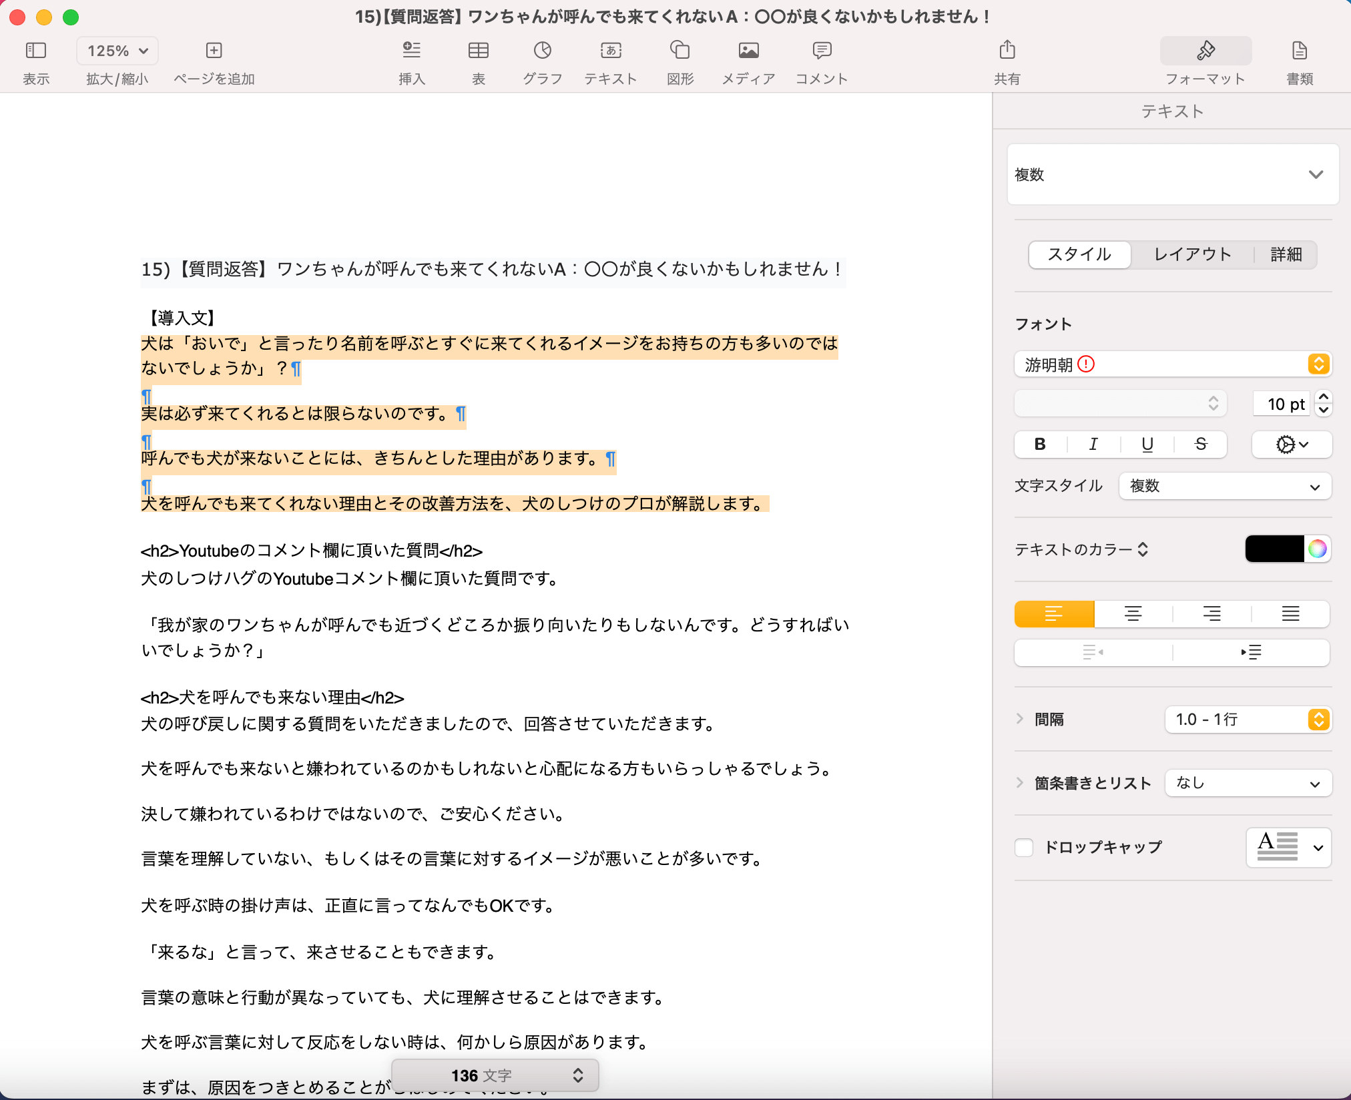Click the 共有 share icon
The width and height of the screenshot is (1351, 1100).
tap(1007, 49)
